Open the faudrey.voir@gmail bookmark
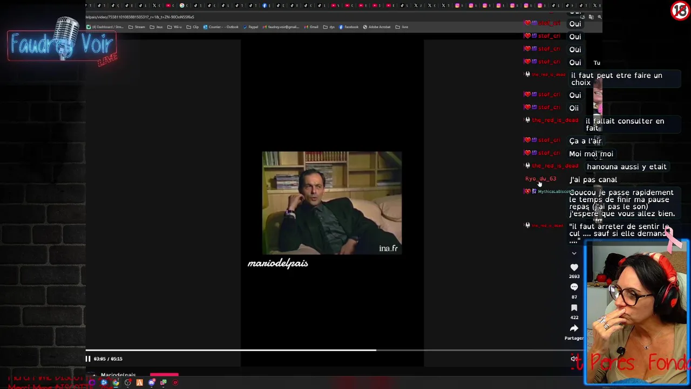This screenshot has height=389, width=691. click(x=281, y=27)
